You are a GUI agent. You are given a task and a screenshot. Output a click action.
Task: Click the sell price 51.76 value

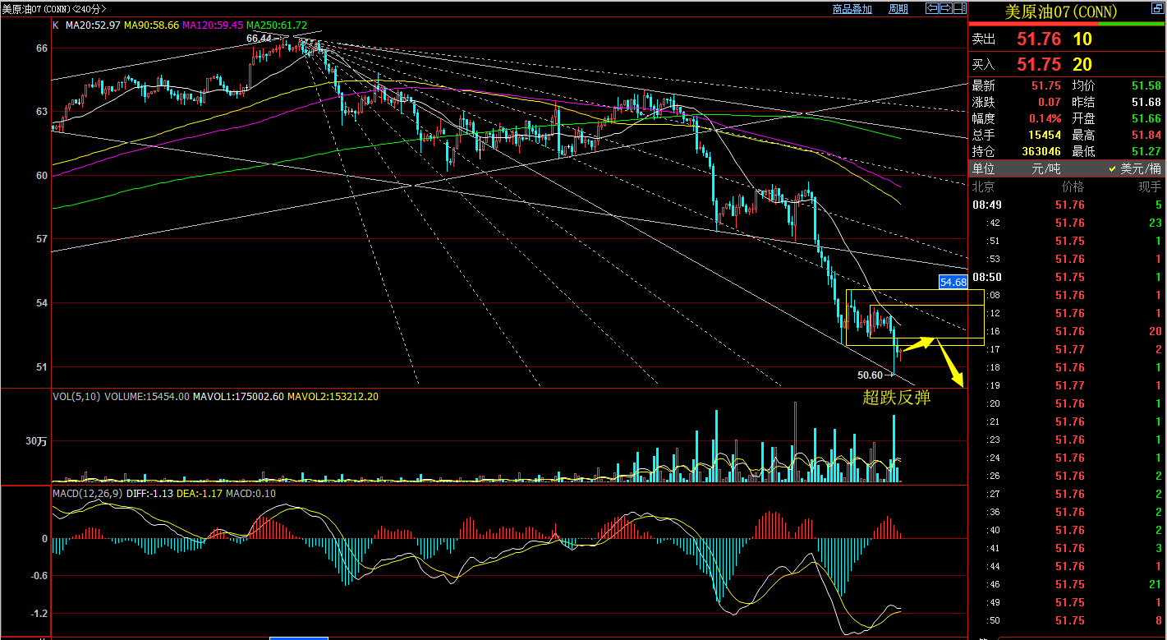[1039, 39]
